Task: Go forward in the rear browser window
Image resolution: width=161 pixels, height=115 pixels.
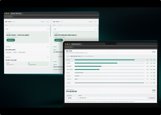Action: click(8, 16)
